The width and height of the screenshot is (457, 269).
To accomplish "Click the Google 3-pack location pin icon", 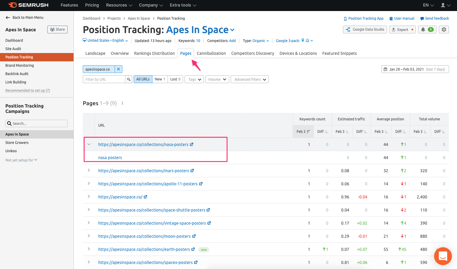I will (x=303, y=41).
